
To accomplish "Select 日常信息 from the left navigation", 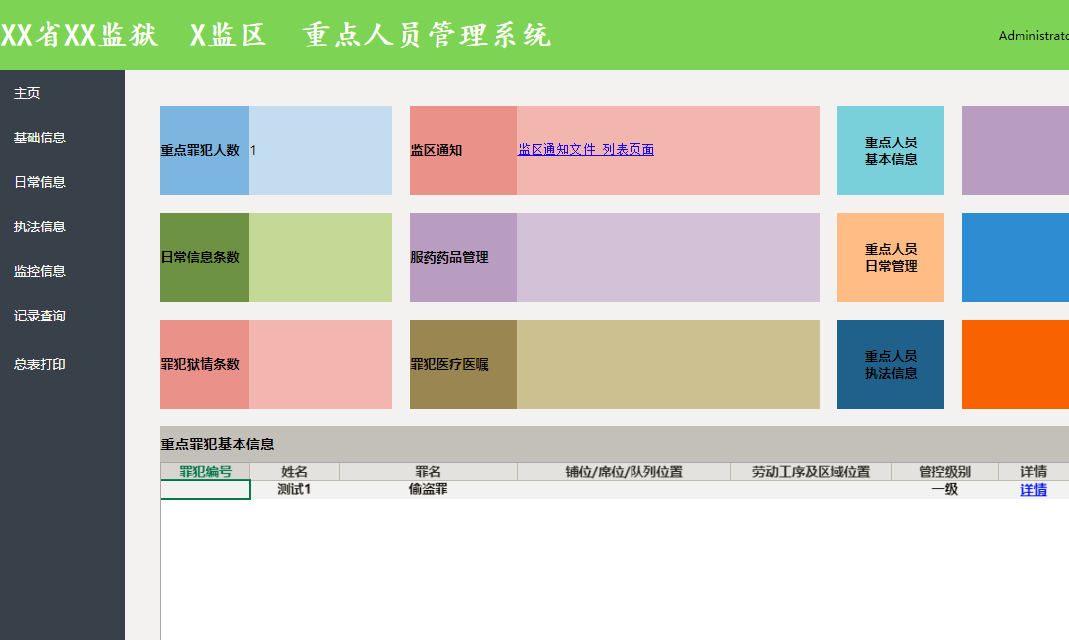I will (40, 182).
